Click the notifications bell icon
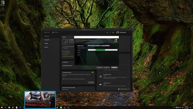This screenshot has width=193, height=109. coord(107,32)
